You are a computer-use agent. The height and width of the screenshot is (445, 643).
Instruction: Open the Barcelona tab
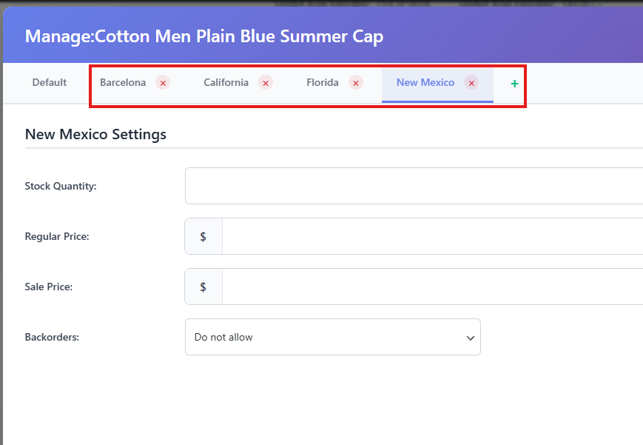click(123, 82)
